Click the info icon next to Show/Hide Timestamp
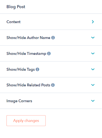This screenshot has width=102, height=138. click(x=49, y=54)
